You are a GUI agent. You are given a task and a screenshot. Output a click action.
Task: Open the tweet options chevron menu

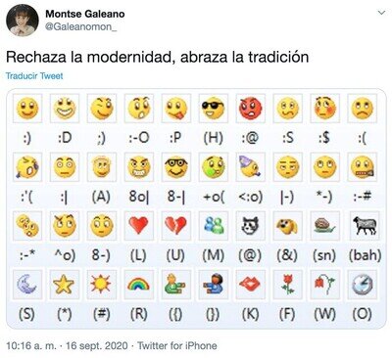[381, 13]
